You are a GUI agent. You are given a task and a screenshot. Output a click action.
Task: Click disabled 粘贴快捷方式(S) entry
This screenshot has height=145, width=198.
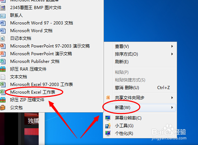click(140, 80)
